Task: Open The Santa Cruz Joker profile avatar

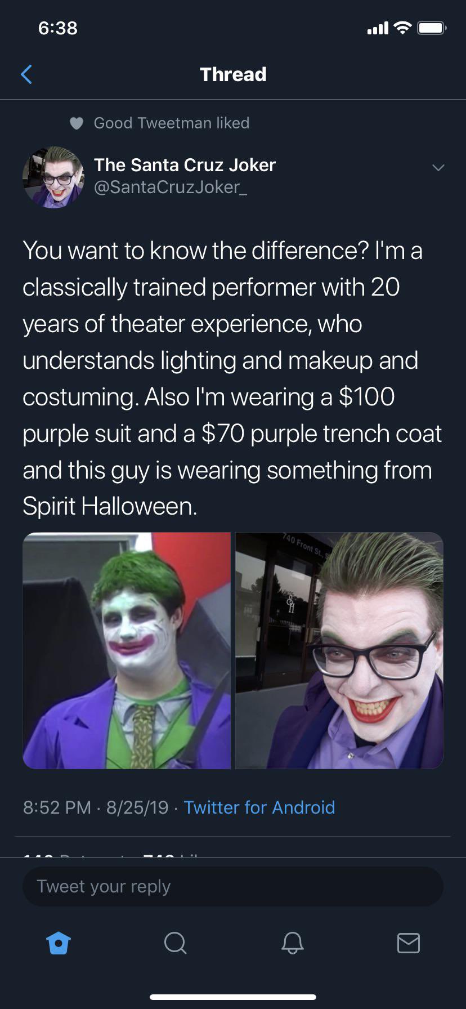Action: [x=53, y=177]
